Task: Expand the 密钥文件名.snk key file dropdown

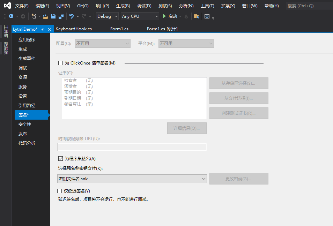Action: 203,179
